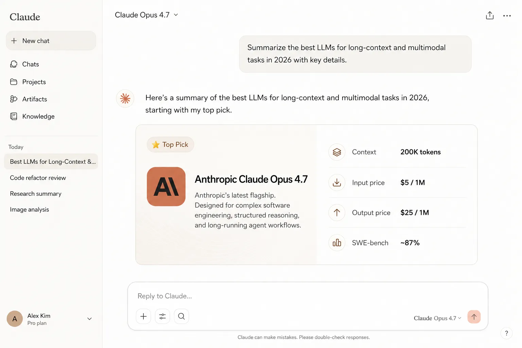This screenshot has width=522, height=348.
Task: Open the Claude Opus 4.7 header model dropdown
Action: tap(146, 15)
